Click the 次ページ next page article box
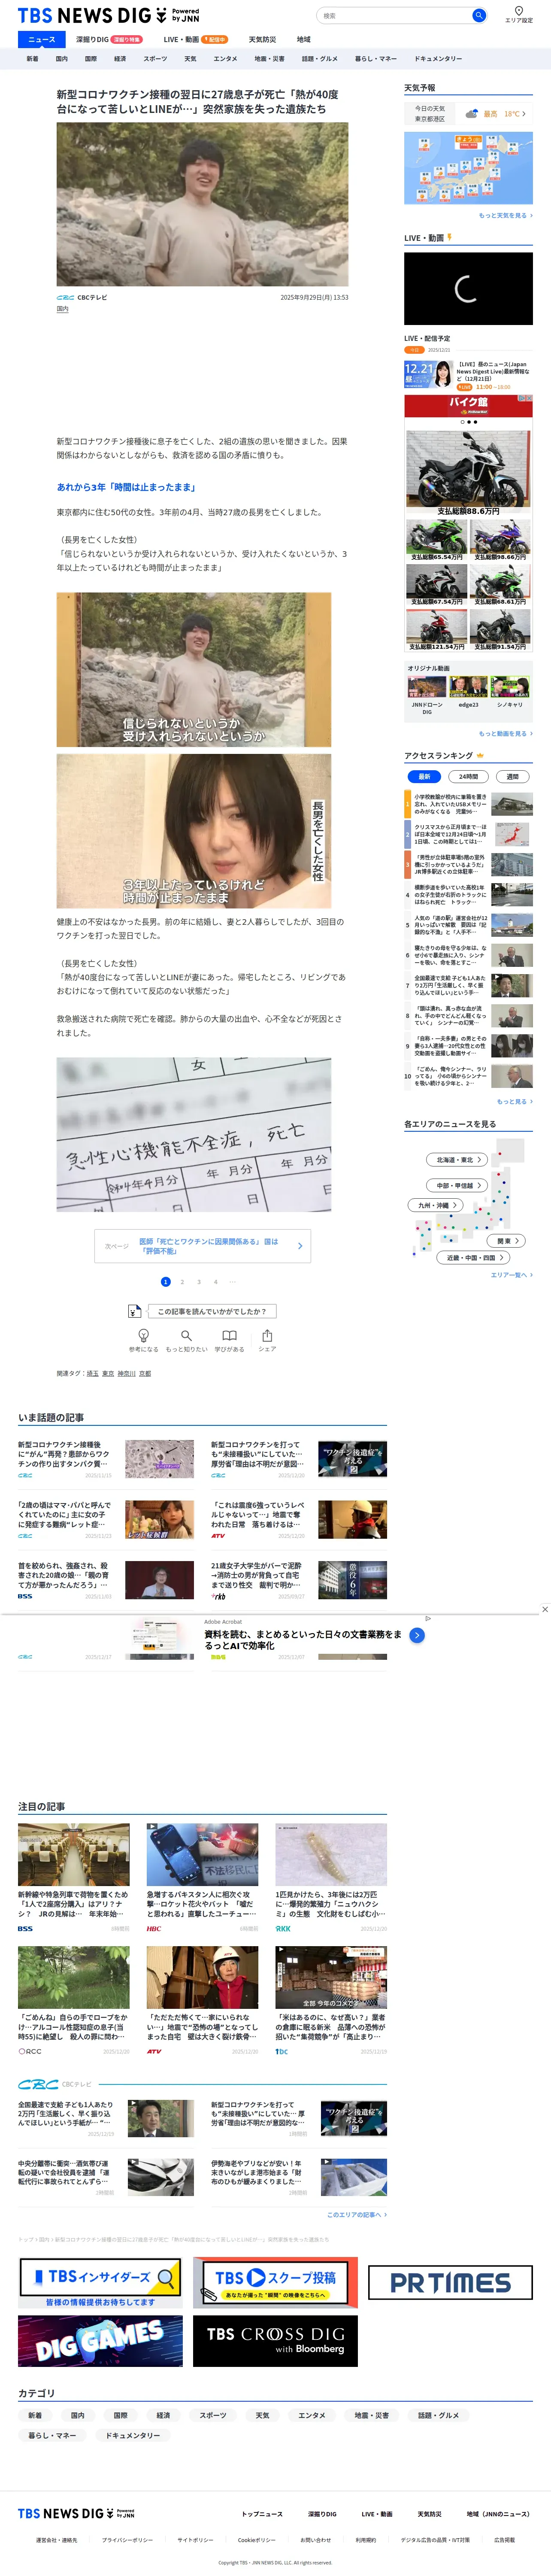Viewport: 551px width, 2576px height. [203, 1246]
